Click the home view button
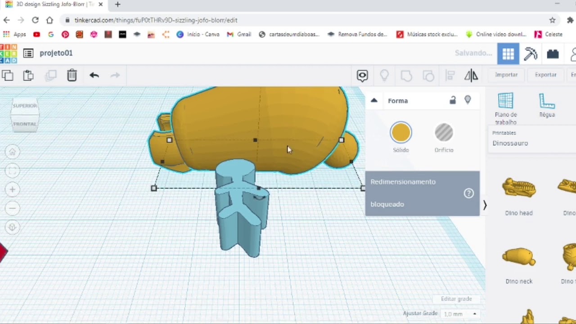This screenshot has width=576, height=324. 13,152
